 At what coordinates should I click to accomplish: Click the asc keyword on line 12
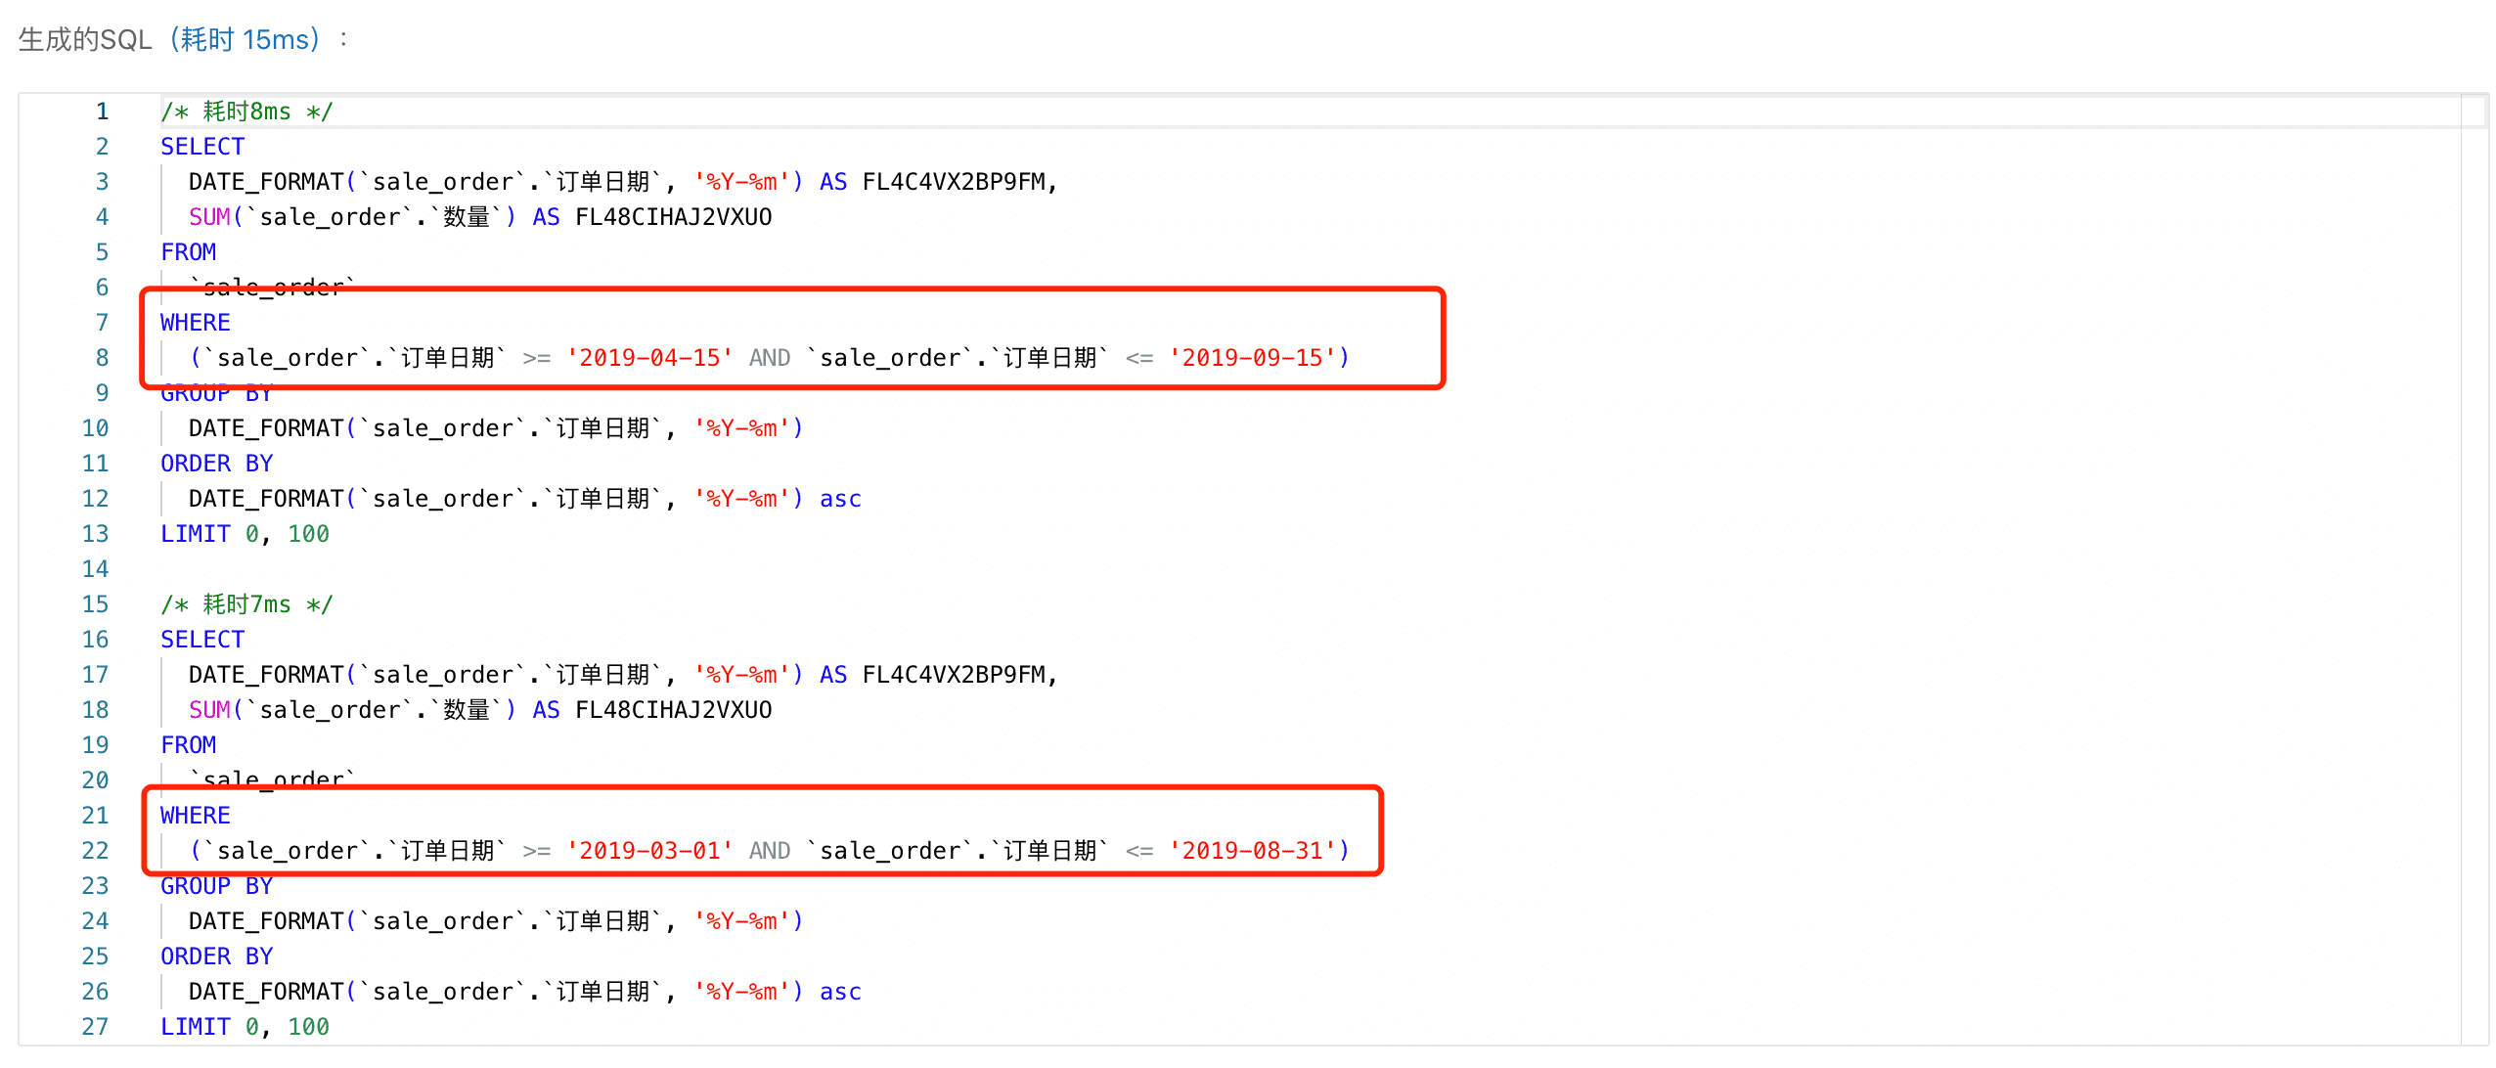coord(840,499)
